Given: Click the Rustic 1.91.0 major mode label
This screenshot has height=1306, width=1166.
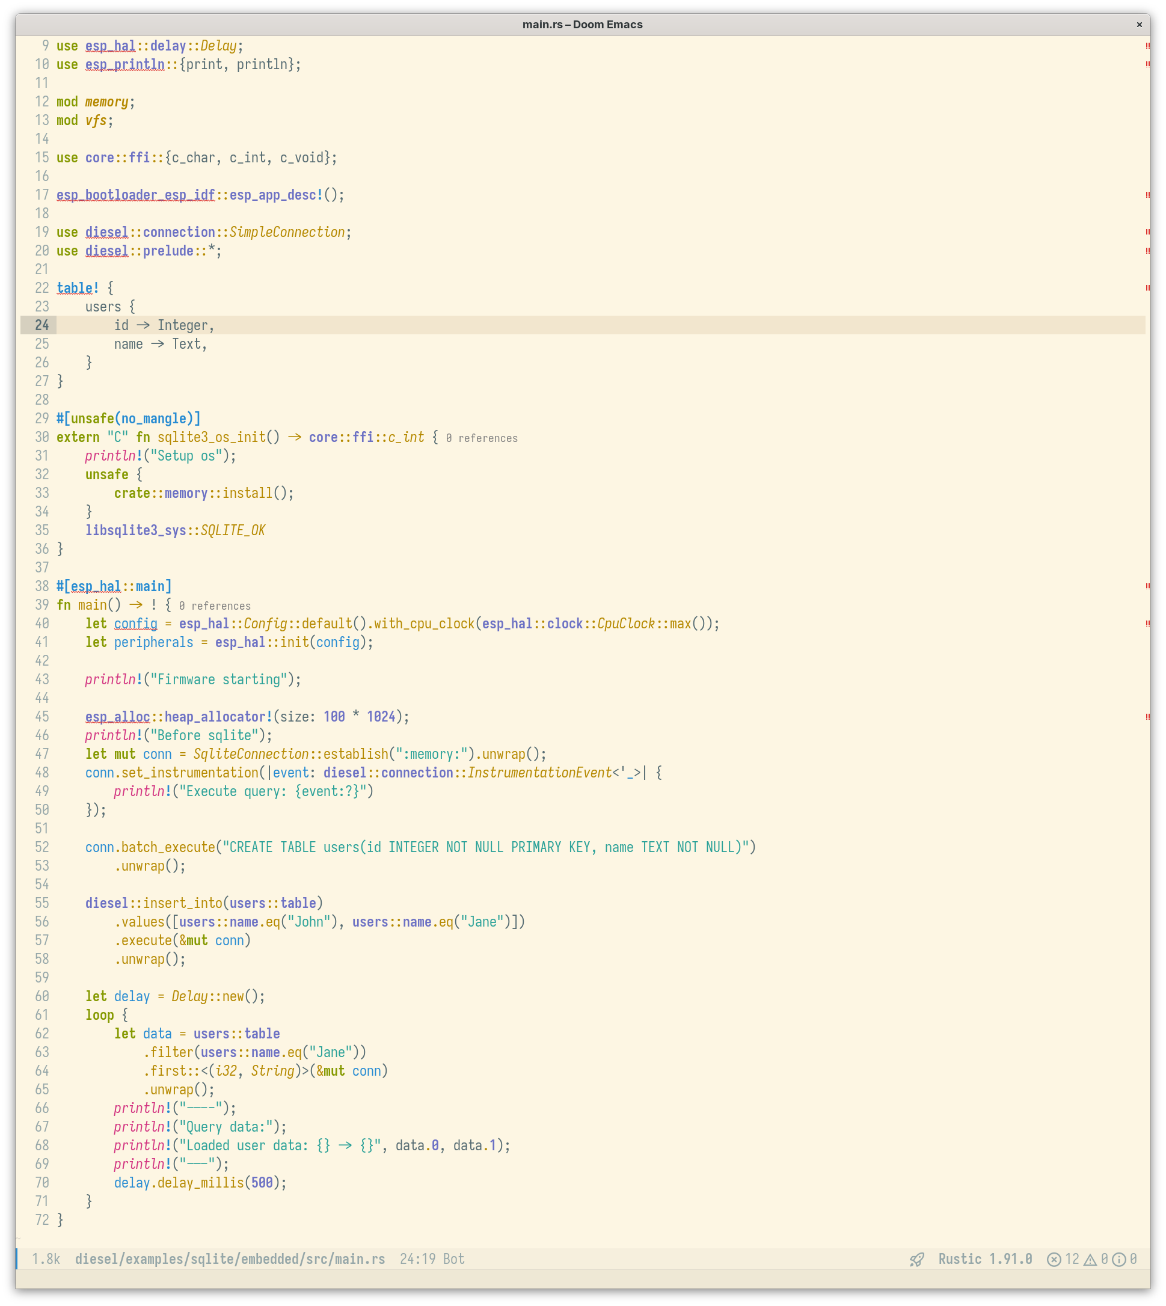Looking at the screenshot, I should pos(984,1259).
